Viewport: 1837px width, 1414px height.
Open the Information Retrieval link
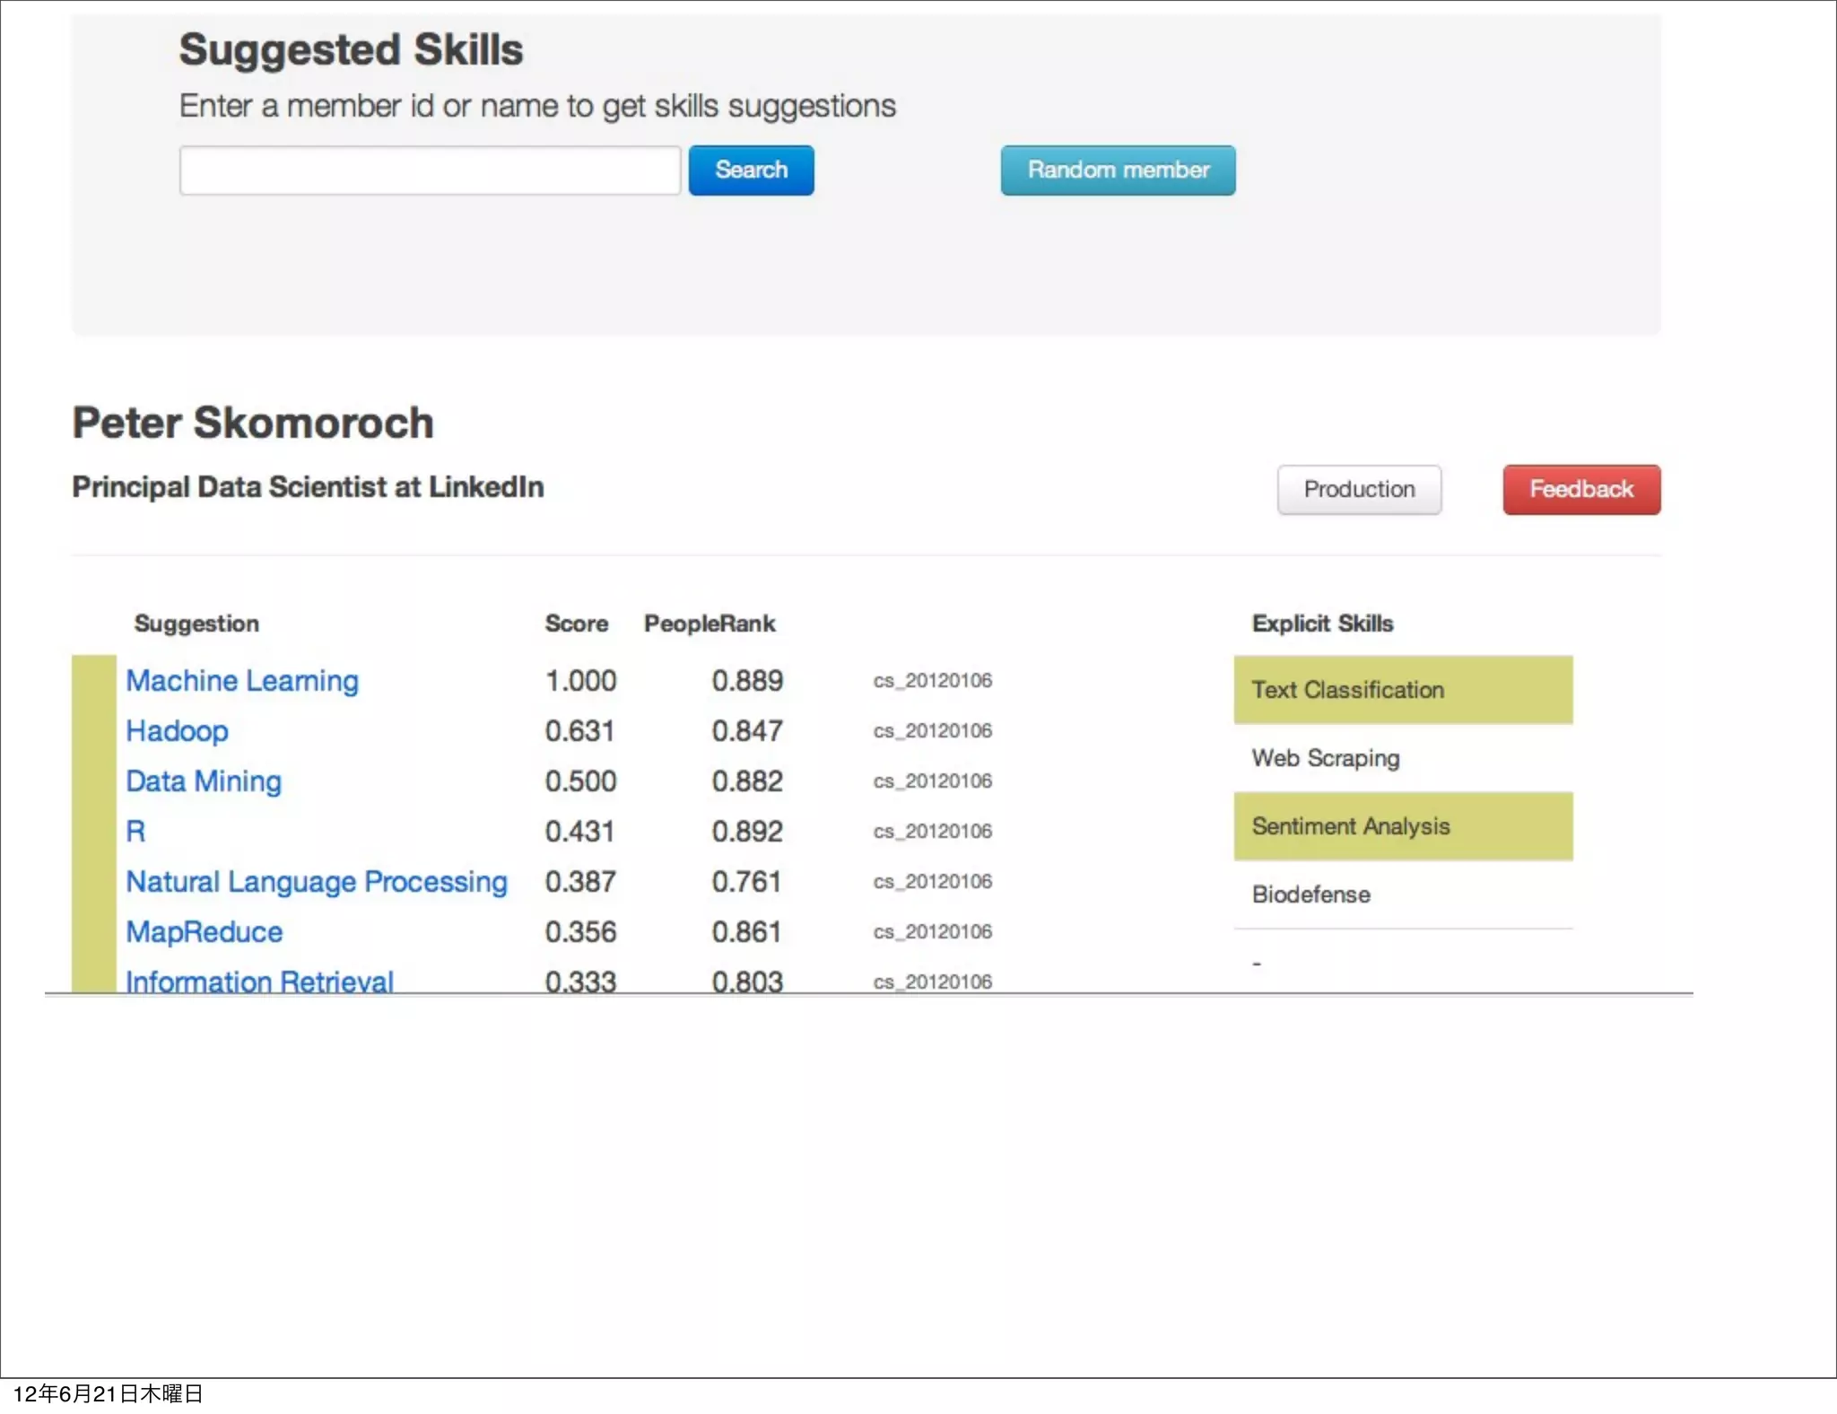click(259, 981)
